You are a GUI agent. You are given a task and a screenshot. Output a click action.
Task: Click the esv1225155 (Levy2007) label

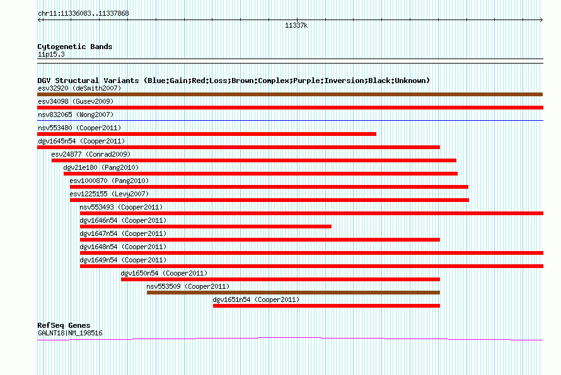coord(109,194)
